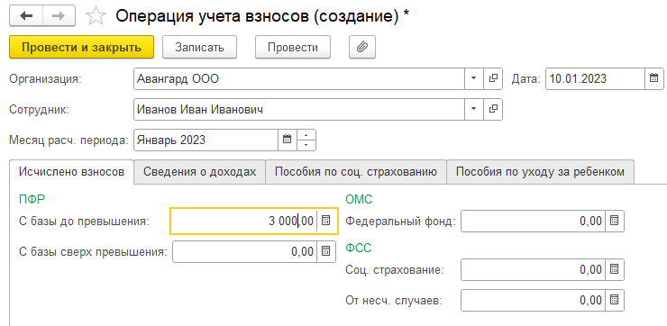This screenshot has width=667, height=326.
Task: Open calculator for С базы до превышения
Action: pyautogui.click(x=326, y=221)
